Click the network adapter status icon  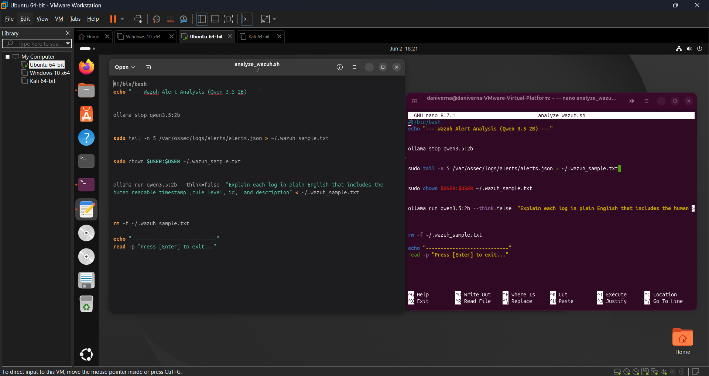[x=654, y=372]
